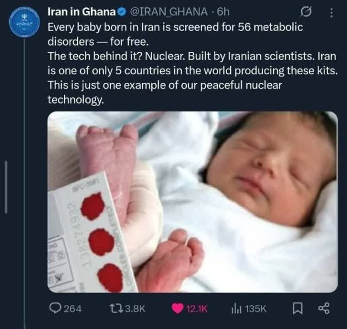Viewport: 347px width, 329px height.
Task: Open the reply comments icon
Action: pyautogui.click(x=54, y=308)
